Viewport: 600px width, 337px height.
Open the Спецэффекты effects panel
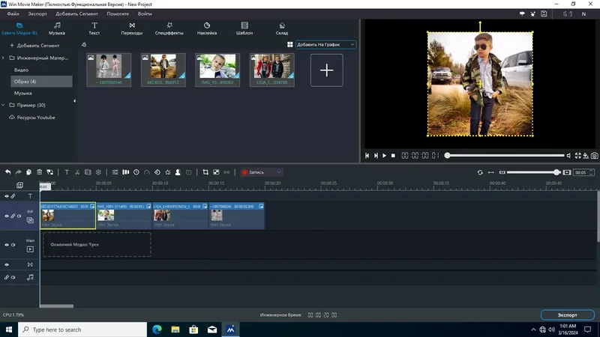[x=169, y=28]
